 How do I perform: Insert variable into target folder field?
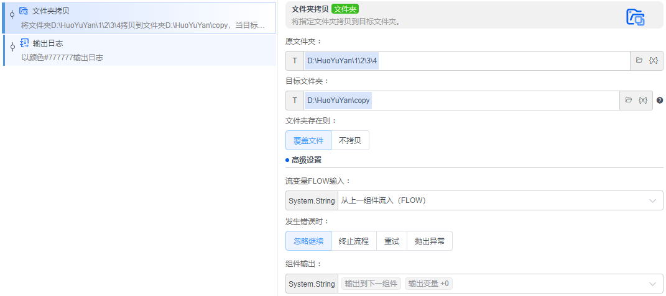click(643, 101)
